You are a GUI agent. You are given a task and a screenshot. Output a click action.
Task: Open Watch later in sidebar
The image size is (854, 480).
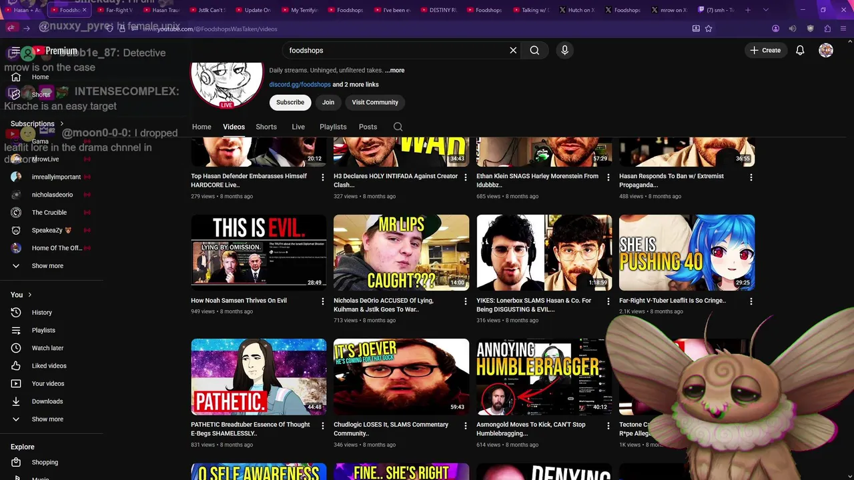pos(47,348)
